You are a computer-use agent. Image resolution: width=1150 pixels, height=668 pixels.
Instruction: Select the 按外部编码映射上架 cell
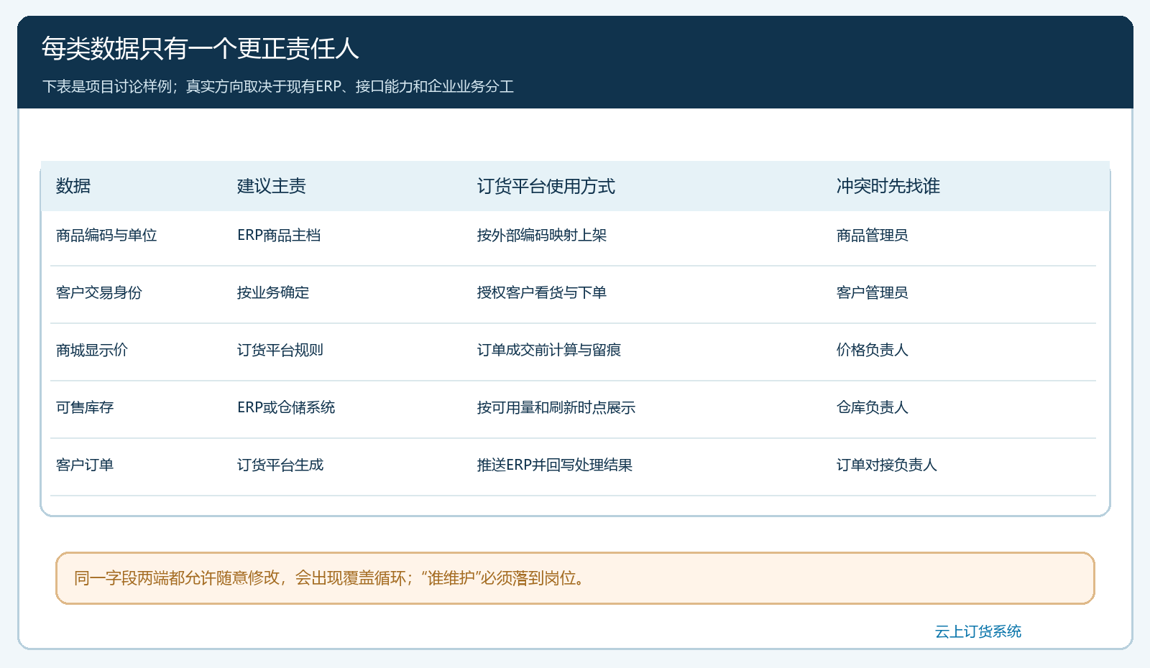(542, 235)
